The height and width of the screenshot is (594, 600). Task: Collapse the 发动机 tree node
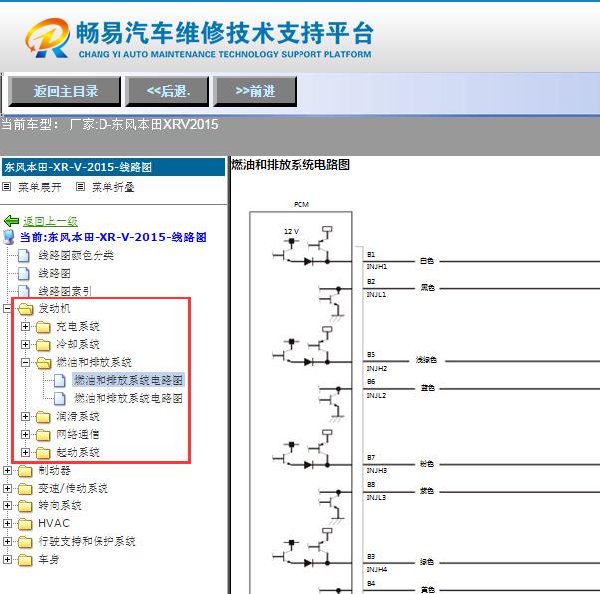[7, 308]
